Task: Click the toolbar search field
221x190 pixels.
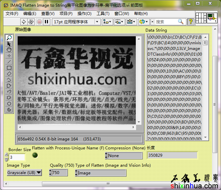Action: click(x=166, y=22)
